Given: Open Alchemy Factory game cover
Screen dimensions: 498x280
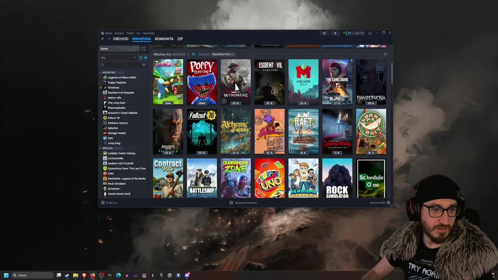Looking at the screenshot, I should (x=236, y=131).
